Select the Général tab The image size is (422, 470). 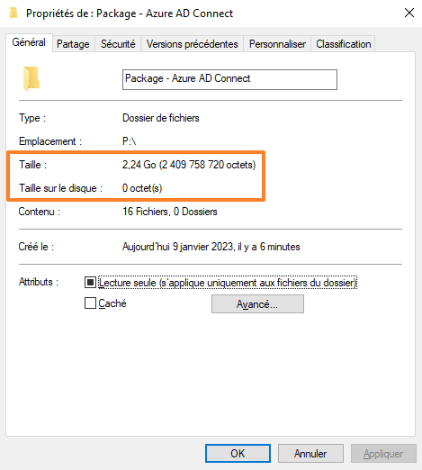29,42
